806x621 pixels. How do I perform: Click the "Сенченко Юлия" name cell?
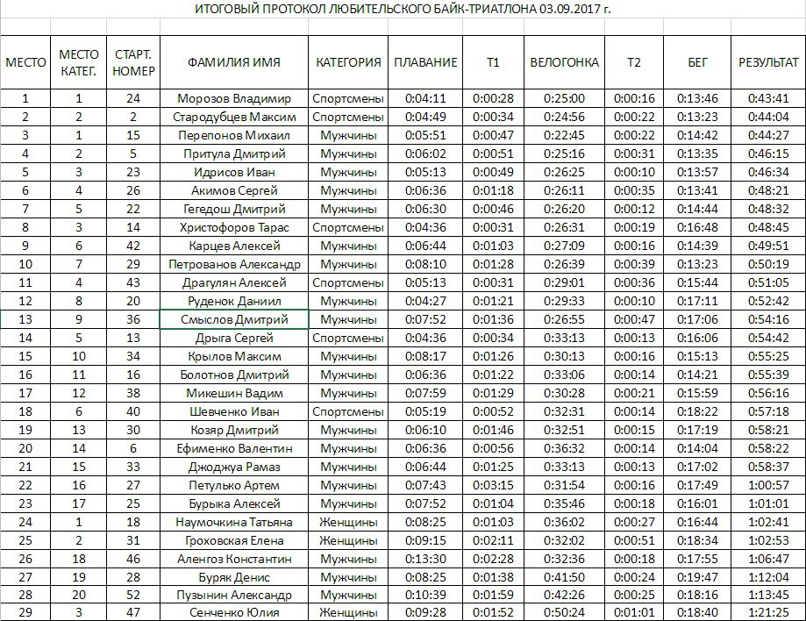(233, 612)
